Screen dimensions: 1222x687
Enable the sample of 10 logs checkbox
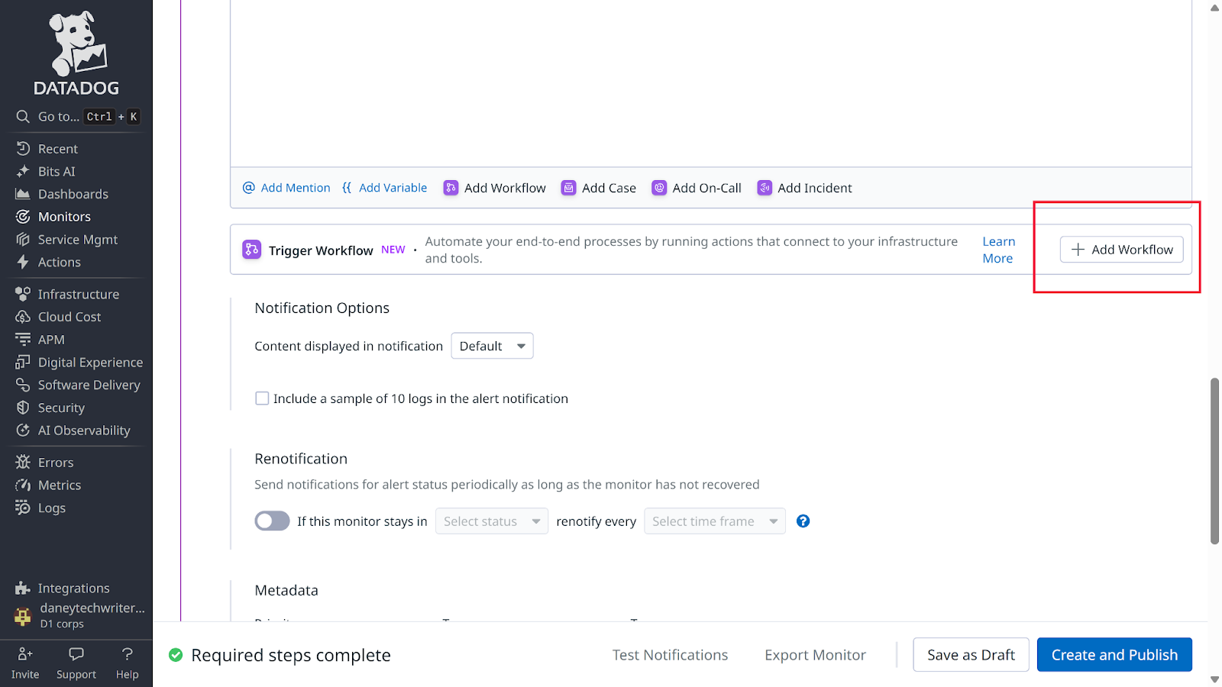(x=262, y=398)
